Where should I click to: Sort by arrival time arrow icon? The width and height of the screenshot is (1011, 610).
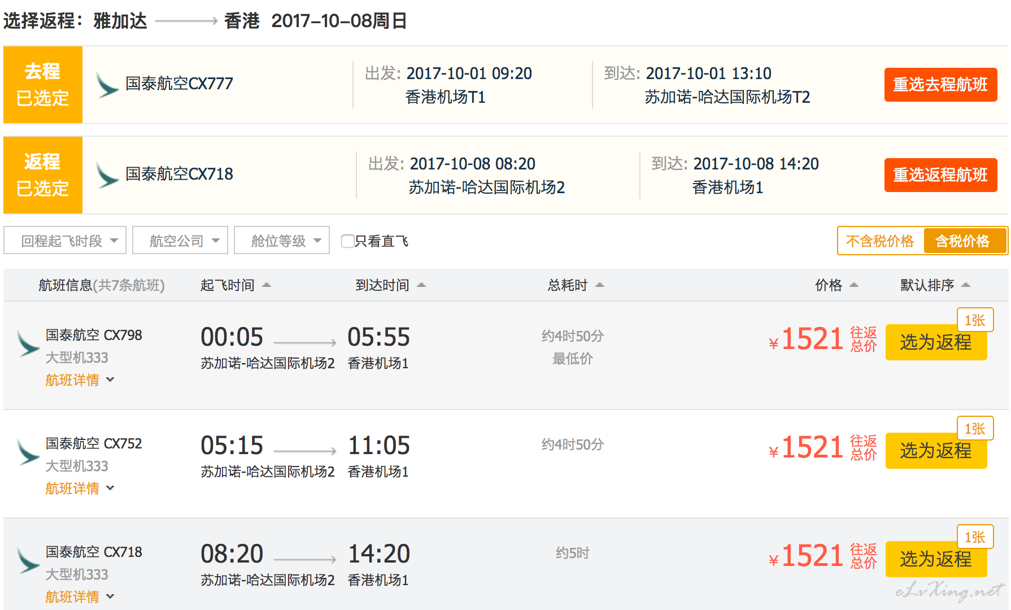(421, 285)
